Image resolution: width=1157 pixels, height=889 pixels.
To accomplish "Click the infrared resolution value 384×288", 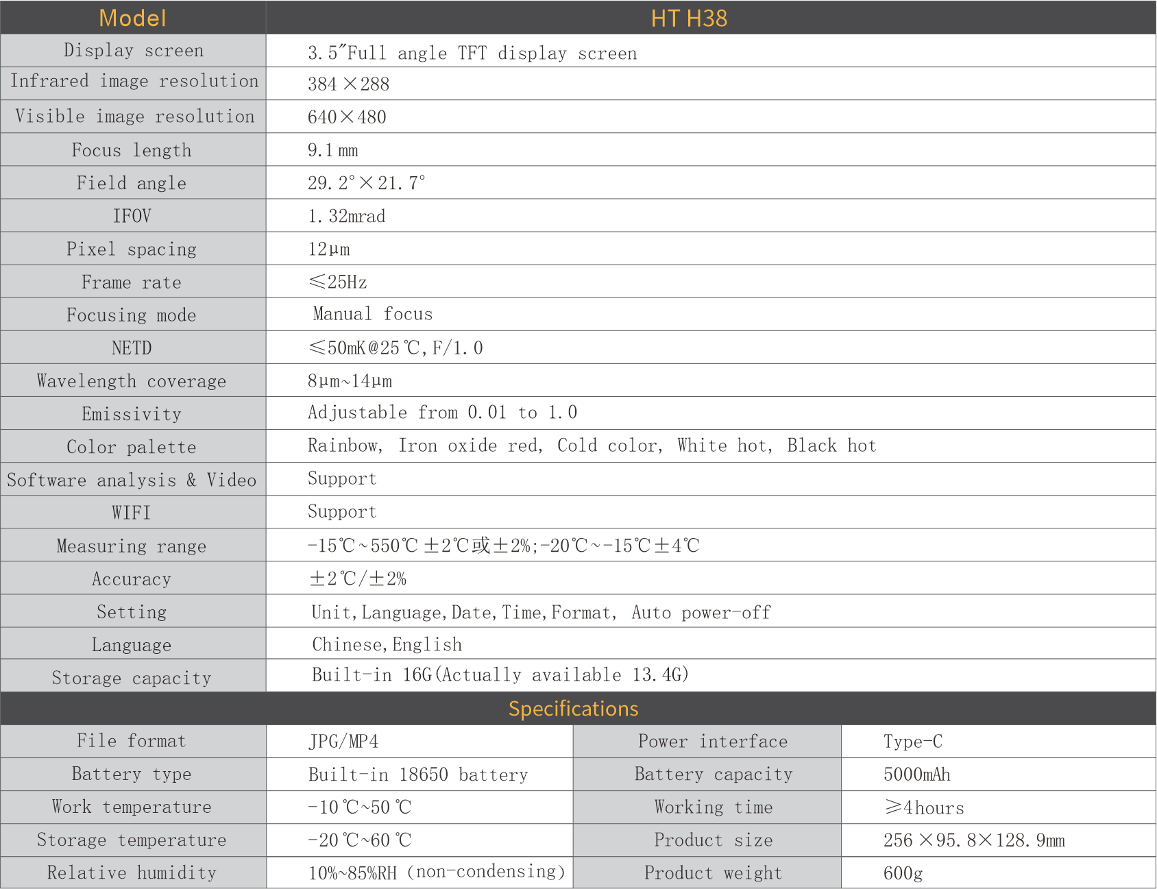I will coord(348,84).
